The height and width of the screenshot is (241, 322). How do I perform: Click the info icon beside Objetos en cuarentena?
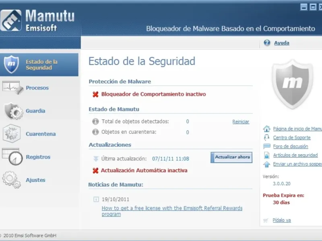[x=95, y=132]
